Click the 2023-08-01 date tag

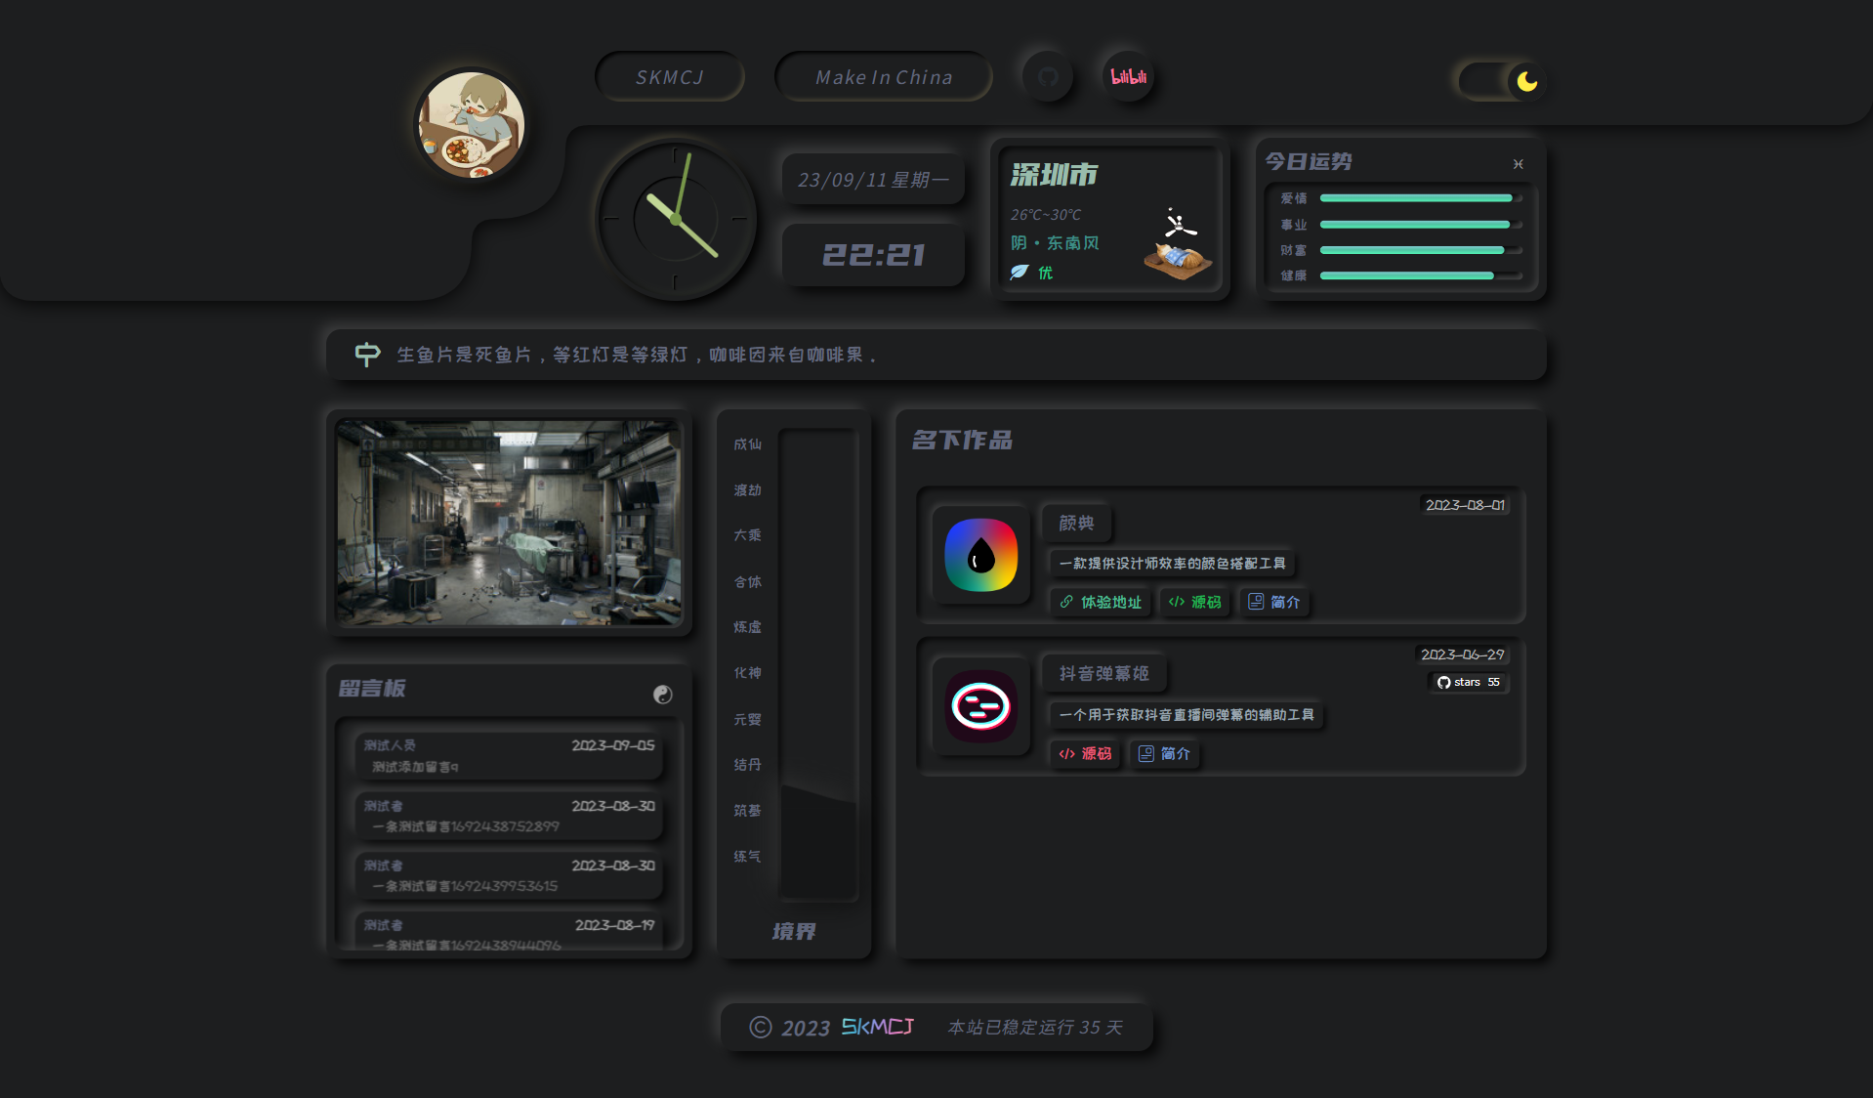pos(1465,505)
